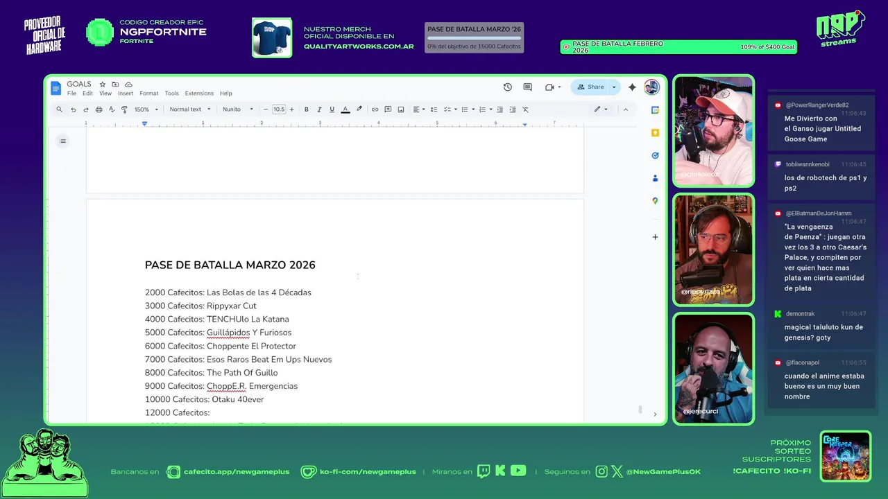The width and height of the screenshot is (888, 499).
Task: Click the insert link icon
Action: click(375, 110)
